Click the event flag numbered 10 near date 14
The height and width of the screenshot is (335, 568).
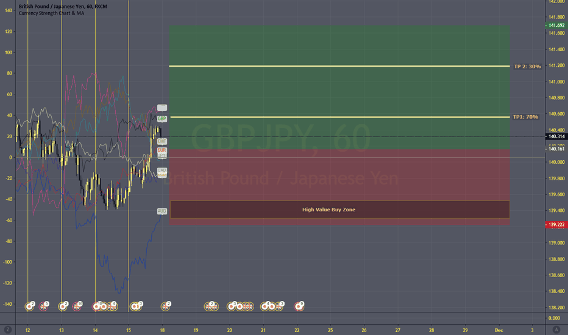(x=98, y=306)
